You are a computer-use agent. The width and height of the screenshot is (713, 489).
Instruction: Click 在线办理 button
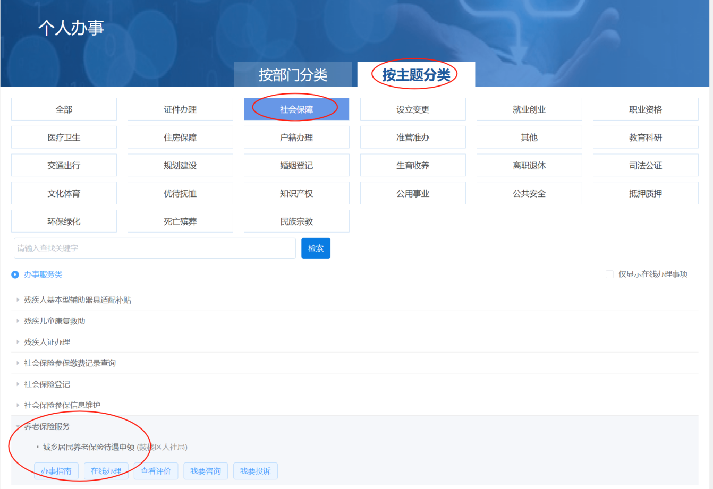pos(106,471)
